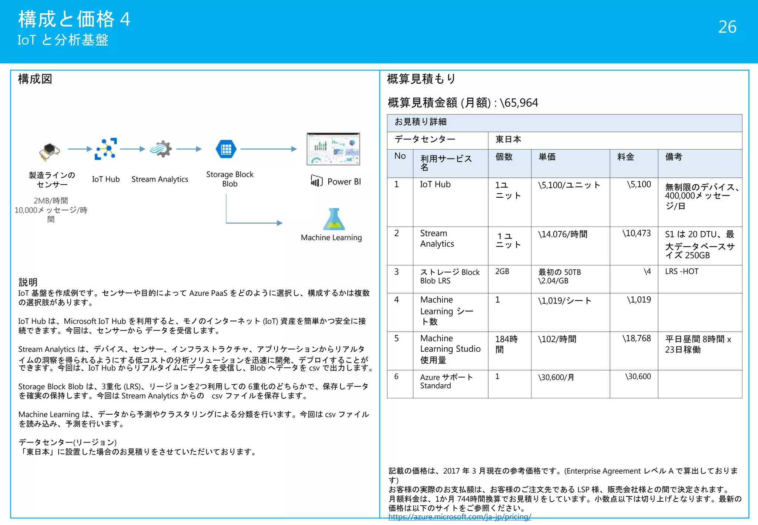Select the subtitle IoT と分析基盤
The width and height of the screenshot is (758, 525).
click(63, 40)
